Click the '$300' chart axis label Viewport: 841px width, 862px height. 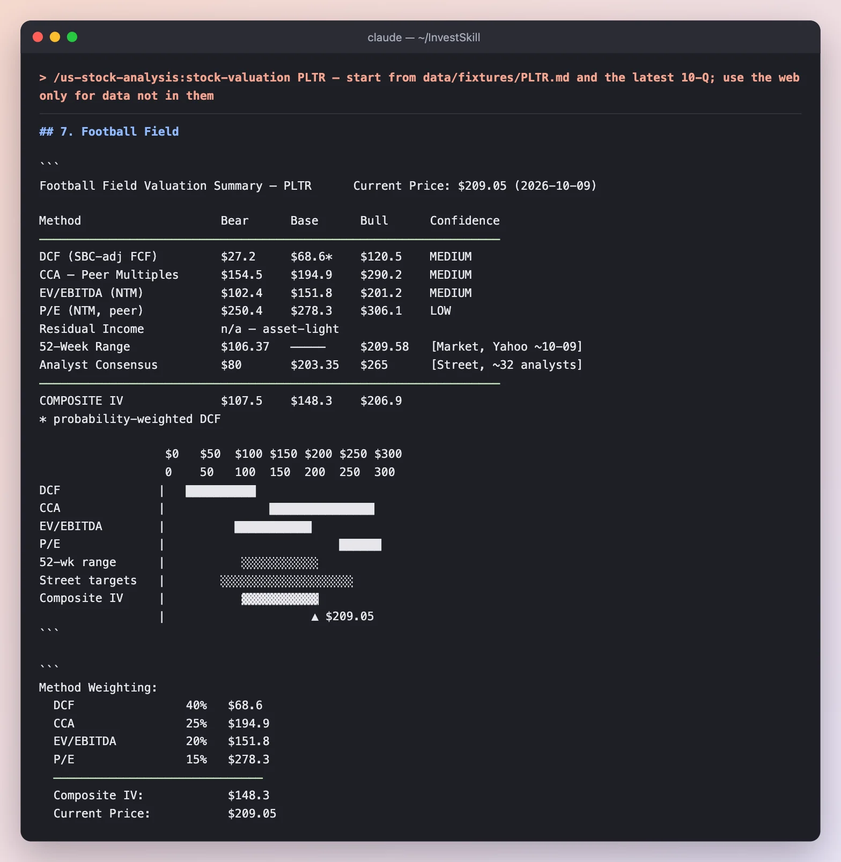point(388,454)
